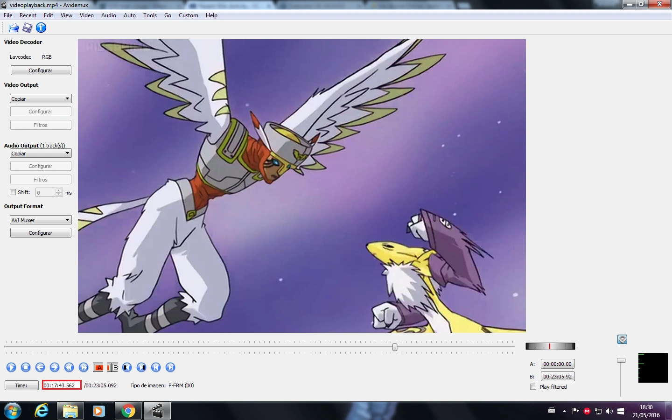Enable the audio Shift checkbox
This screenshot has height=420, width=672.
point(13,192)
